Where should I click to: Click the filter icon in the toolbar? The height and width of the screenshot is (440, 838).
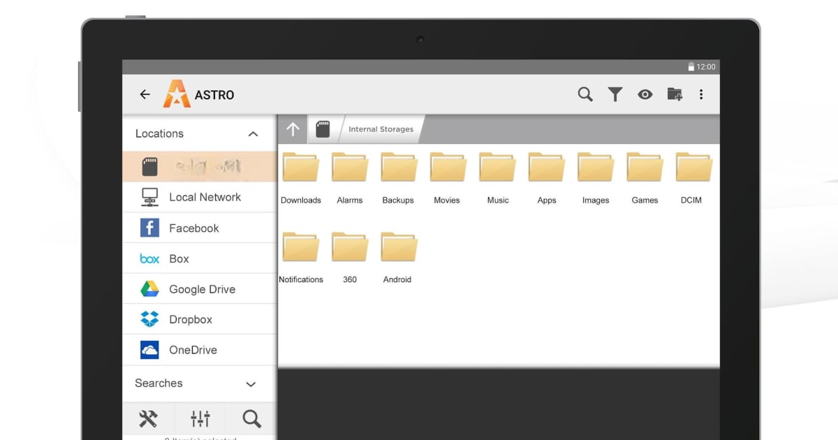point(615,94)
